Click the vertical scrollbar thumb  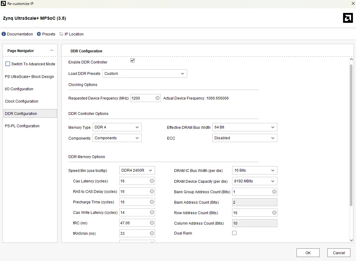[x=351, y=135]
